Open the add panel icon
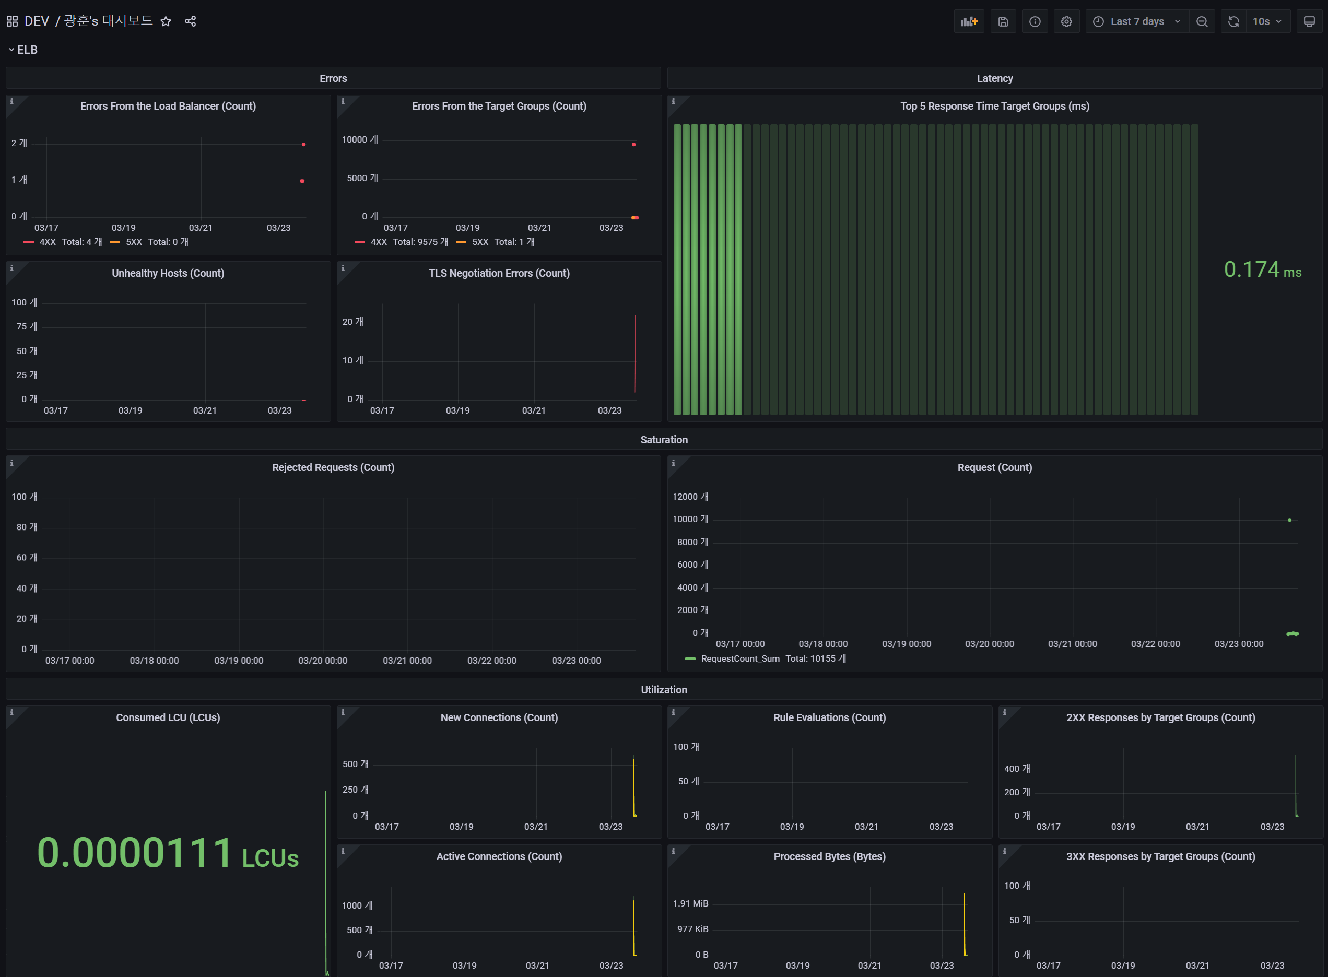Screen dimensions: 1328x977 [x=969, y=21]
